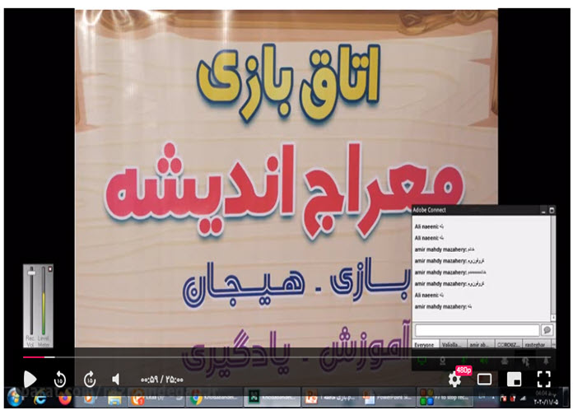
Task: Click the first Ali naeeni chat message
Action: pyautogui.click(x=429, y=226)
